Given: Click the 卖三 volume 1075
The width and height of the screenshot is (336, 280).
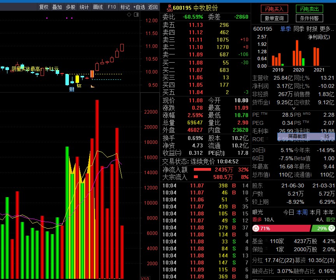Looking at the screenshot, I should (223, 40).
